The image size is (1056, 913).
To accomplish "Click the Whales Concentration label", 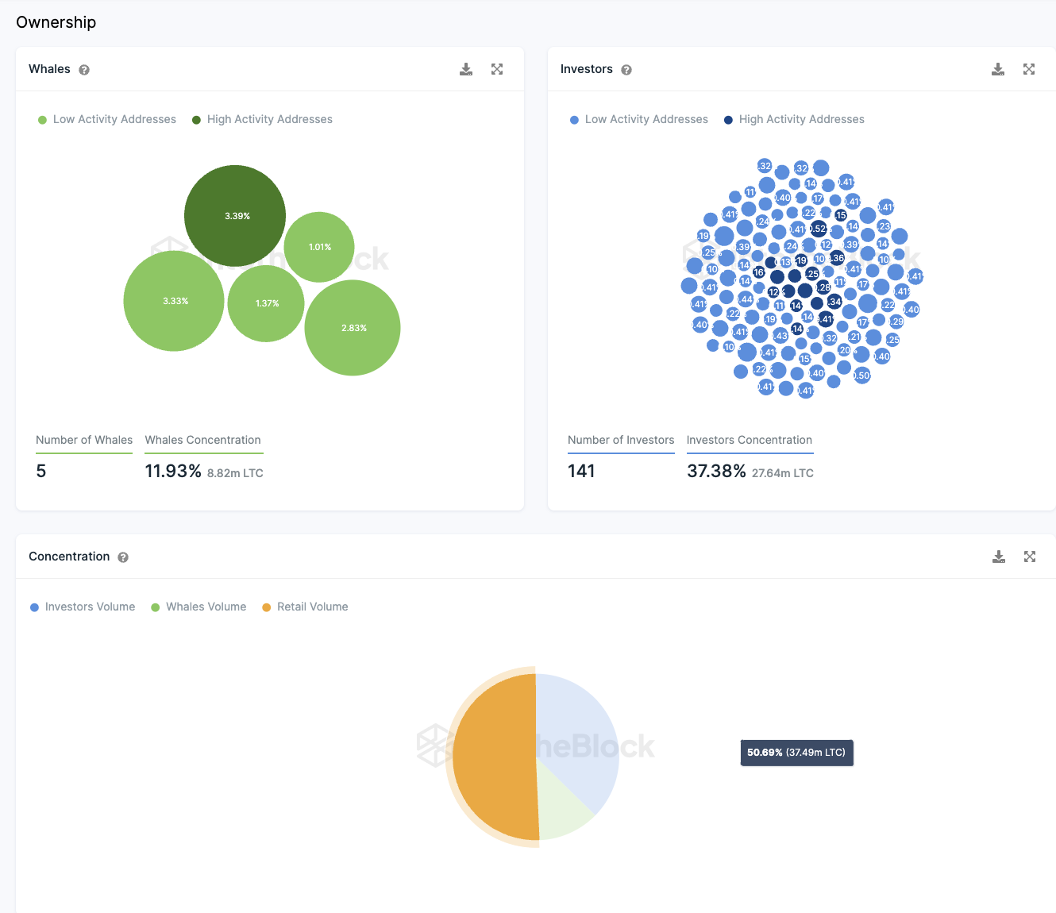I will pos(202,440).
